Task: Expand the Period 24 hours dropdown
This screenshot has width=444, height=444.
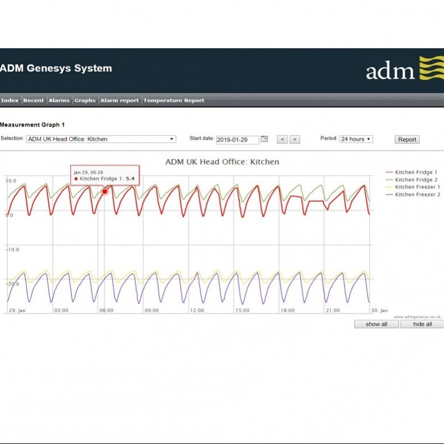Action: (356, 139)
